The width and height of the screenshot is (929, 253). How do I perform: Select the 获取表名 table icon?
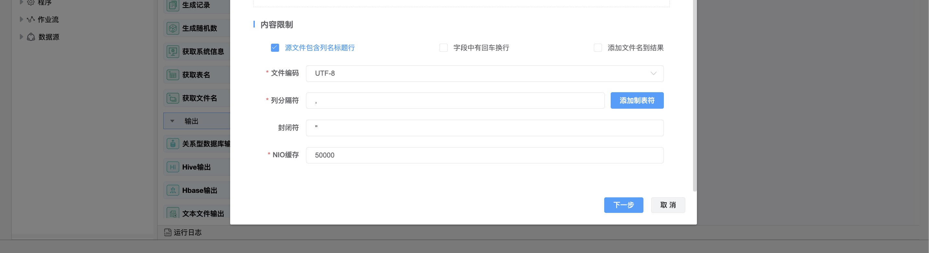[173, 75]
